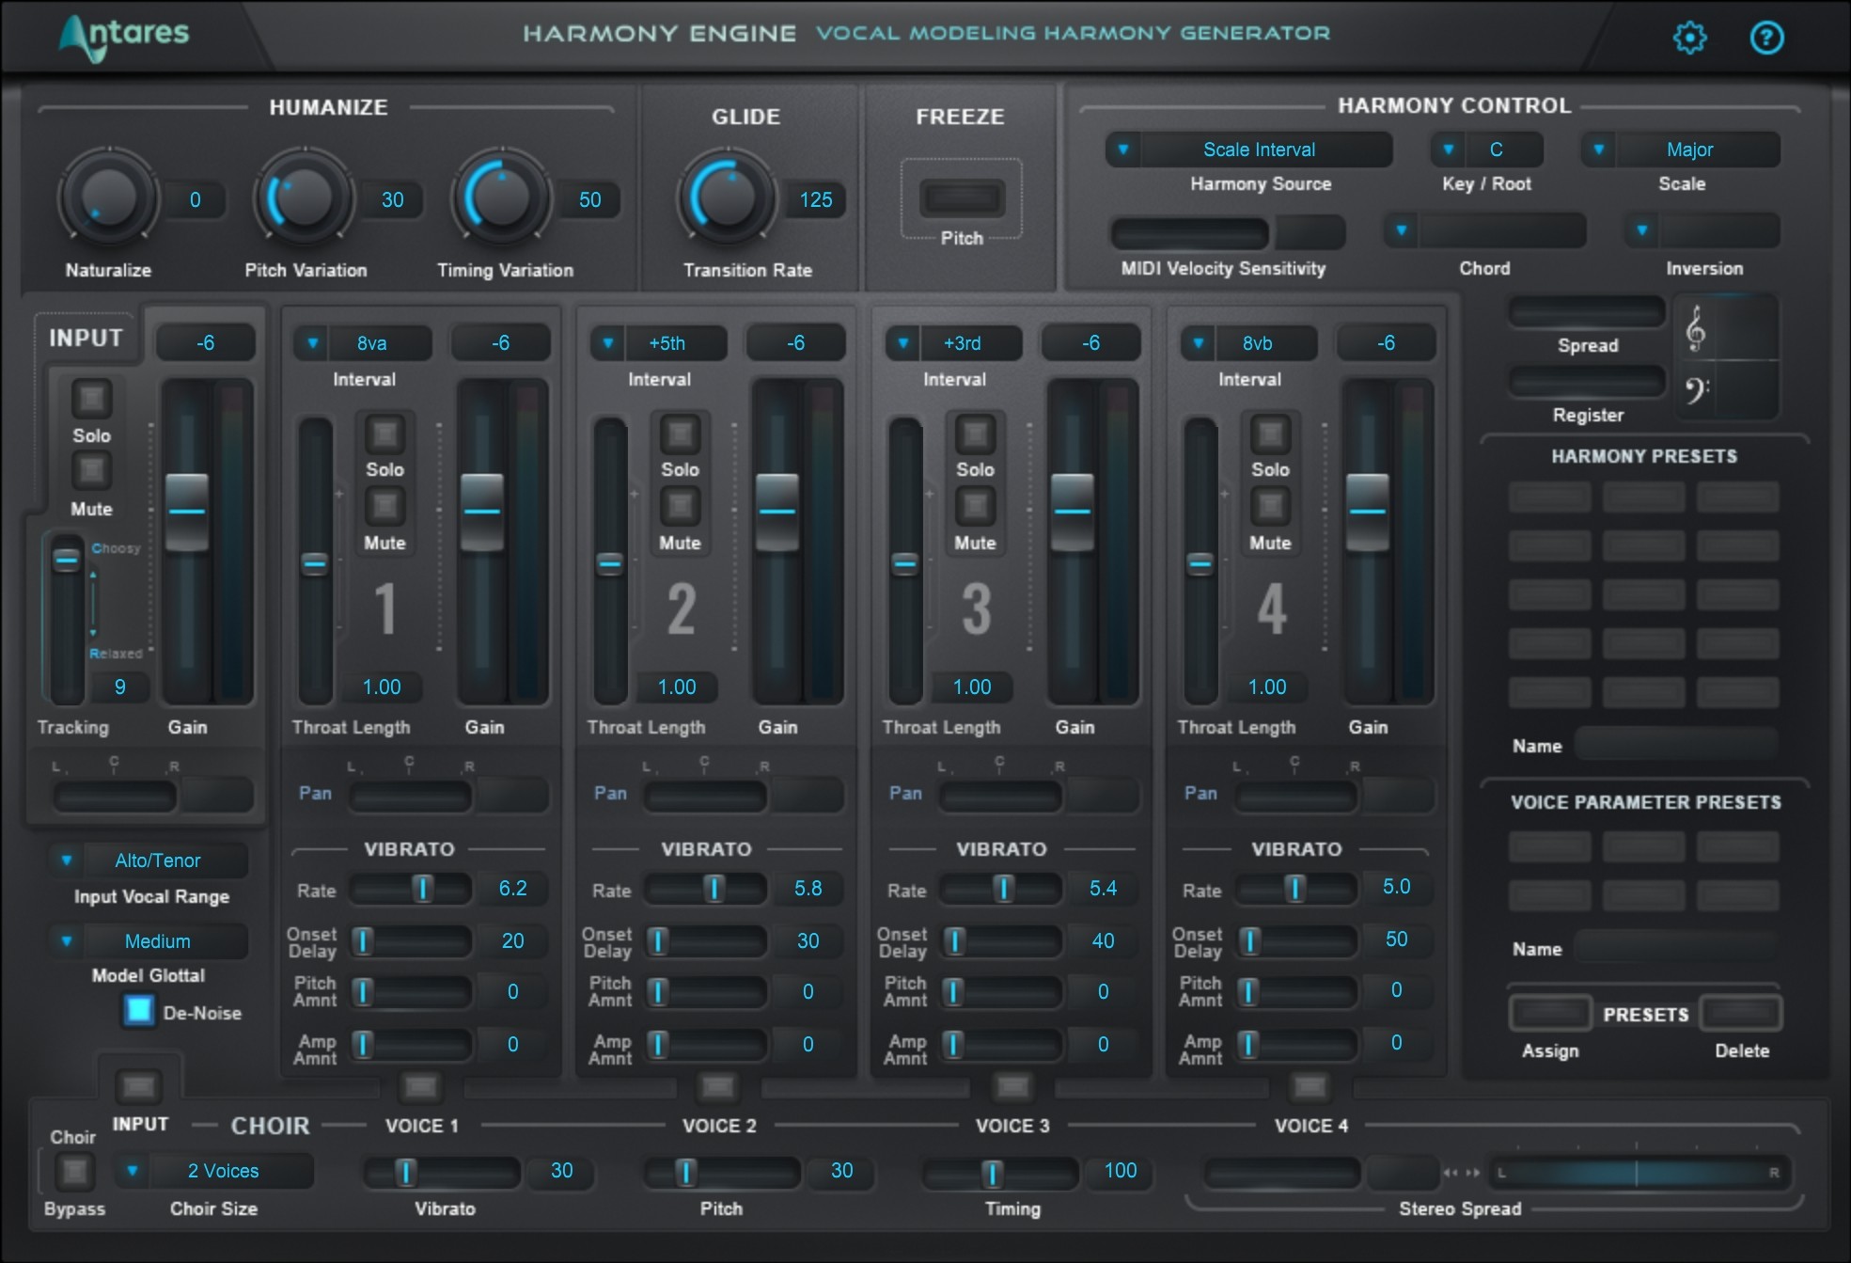Click the Harmony Presets Name field
1851x1263 pixels.
[1676, 744]
